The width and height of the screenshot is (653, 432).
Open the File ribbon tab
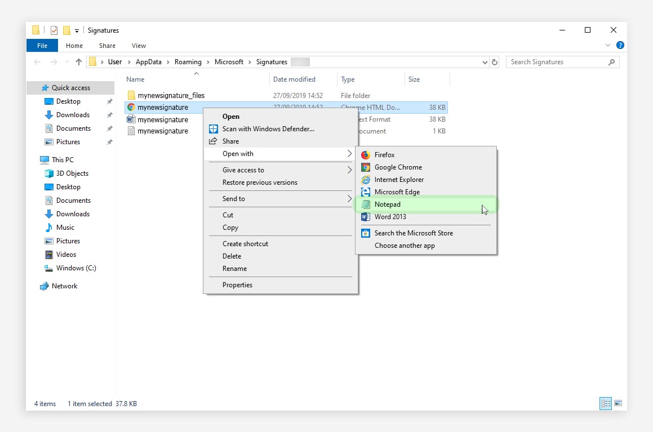click(42, 46)
